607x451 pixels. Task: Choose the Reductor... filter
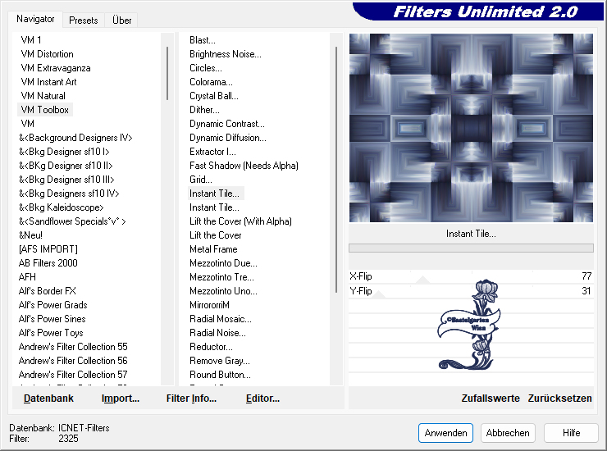pos(211,347)
